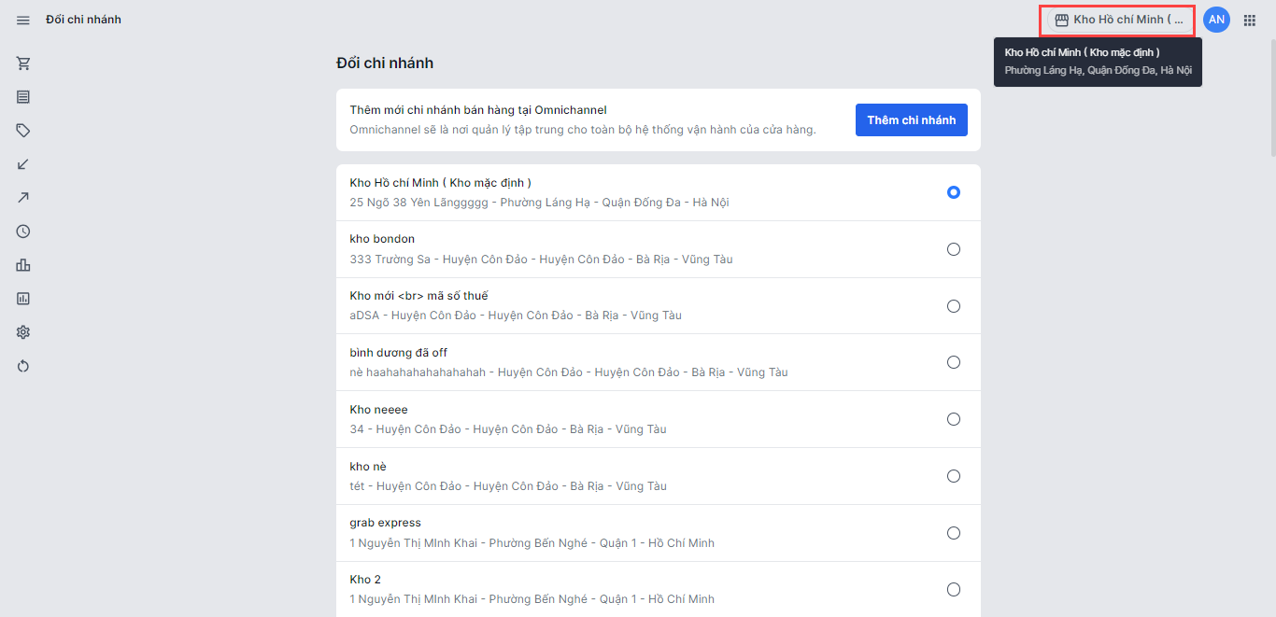
Task: Click the shopping cart sidebar icon
Action: tap(23, 63)
